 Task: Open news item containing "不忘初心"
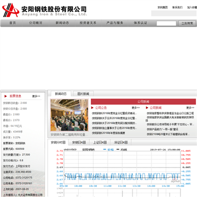170,124
